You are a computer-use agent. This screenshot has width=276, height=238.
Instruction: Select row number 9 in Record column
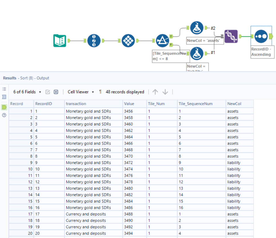pyautogui.click(x=21, y=163)
